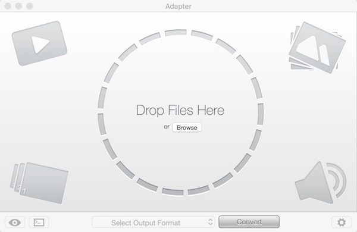Click the numbered image sequence icon
This screenshot has width=357, height=232.
(x=39, y=183)
